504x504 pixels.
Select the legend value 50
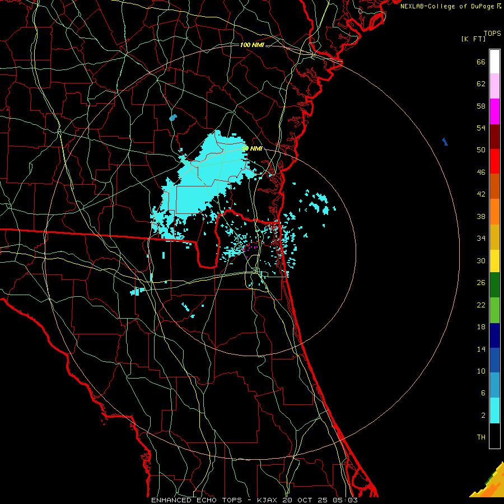(x=481, y=150)
